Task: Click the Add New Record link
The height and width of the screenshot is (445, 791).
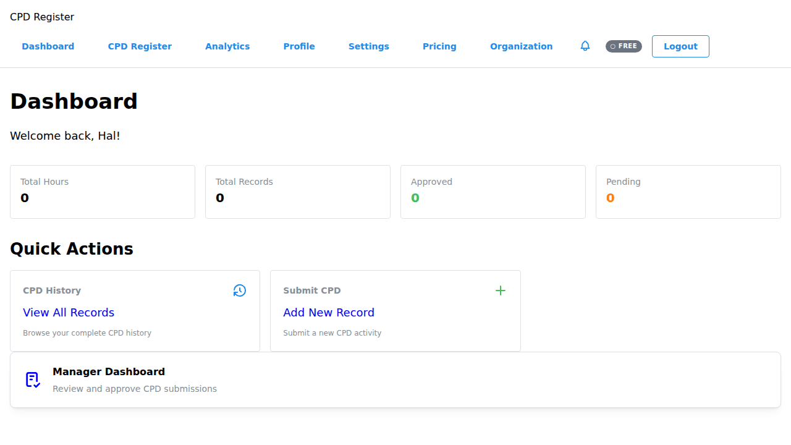Action: 329,312
